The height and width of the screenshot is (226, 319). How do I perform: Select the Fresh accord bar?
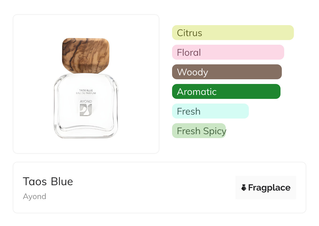(x=210, y=111)
